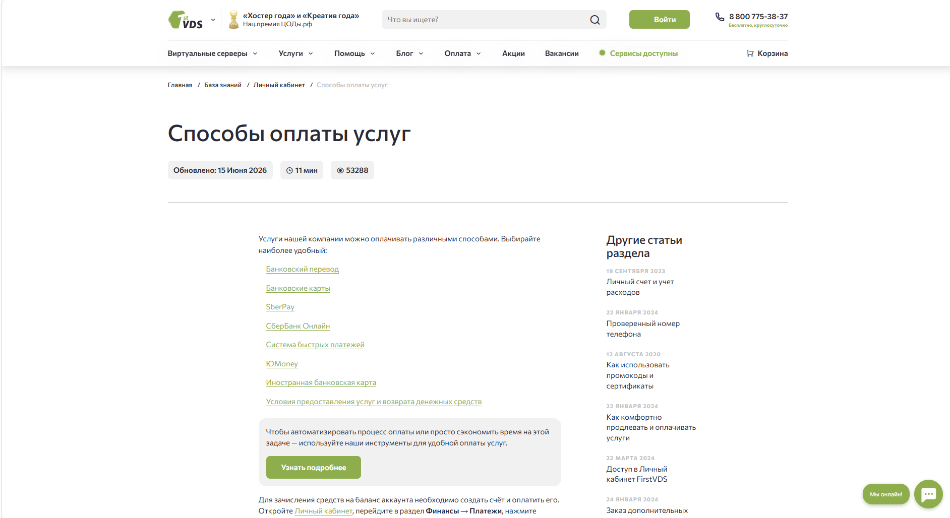Jump to СберБанк Онлайн section
This screenshot has height=518, width=950.
point(298,326)
